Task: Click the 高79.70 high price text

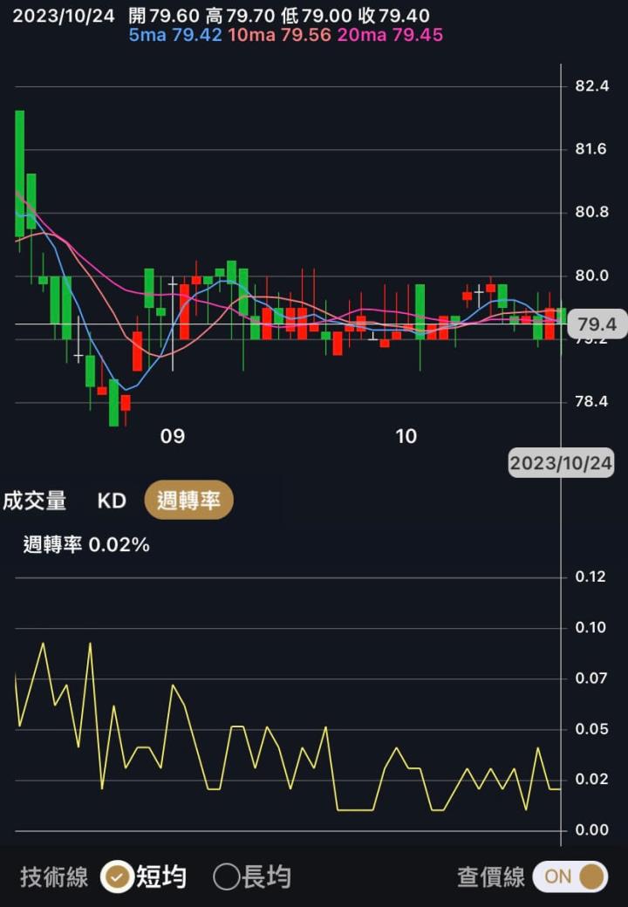Action: point(240,16)
